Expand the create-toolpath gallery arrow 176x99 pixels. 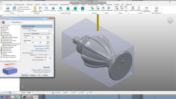point(87,11)
